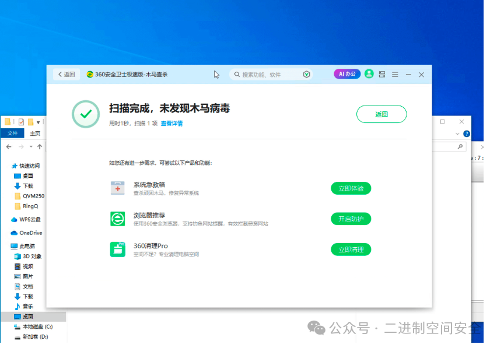Image resolution: width=497 pixels, height=348 pixels.
Task: Click the 立即清理 button
Action: pyautogui.click(x=351, y=249)
